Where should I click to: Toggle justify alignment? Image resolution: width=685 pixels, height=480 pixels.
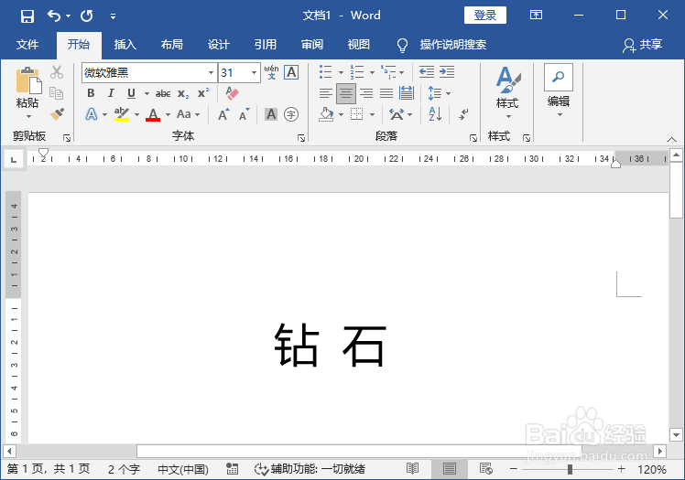click(386, 93)
